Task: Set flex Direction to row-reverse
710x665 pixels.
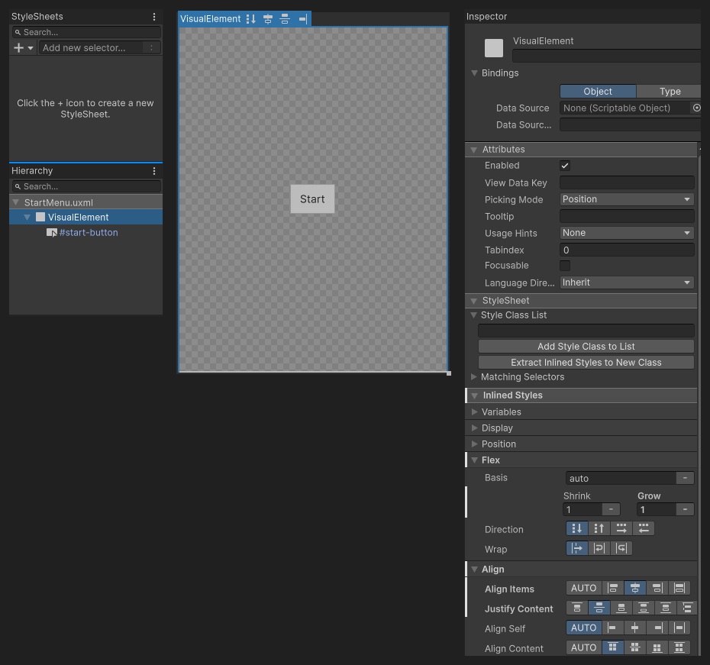Action: click(x=644, y=528)
